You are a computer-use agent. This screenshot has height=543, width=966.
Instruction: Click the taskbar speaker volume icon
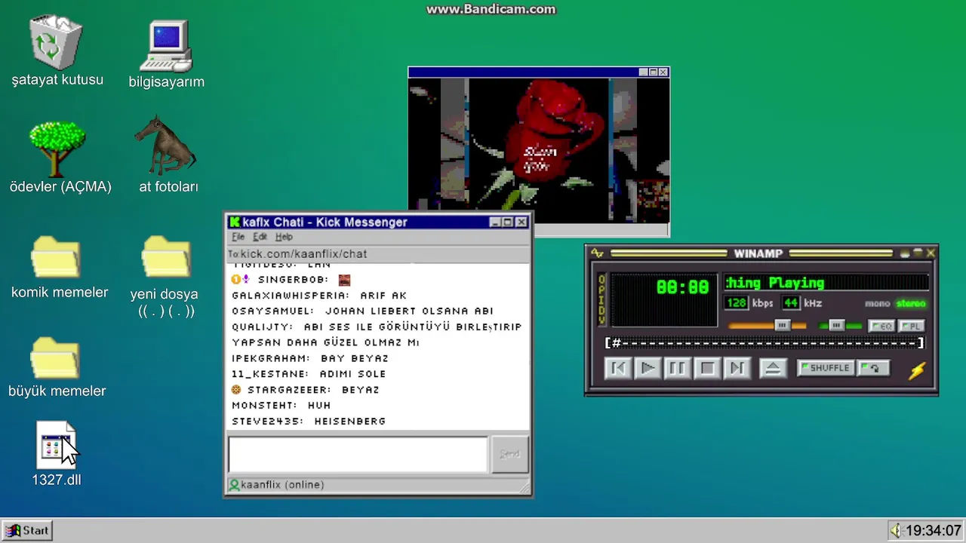tap(896, 530)
